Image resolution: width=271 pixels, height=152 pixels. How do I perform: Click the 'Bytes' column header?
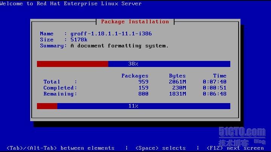[x=177, y=76]
